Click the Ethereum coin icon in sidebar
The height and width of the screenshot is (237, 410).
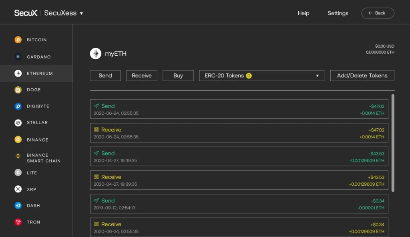pyautogui.click(x=18, y=73)
